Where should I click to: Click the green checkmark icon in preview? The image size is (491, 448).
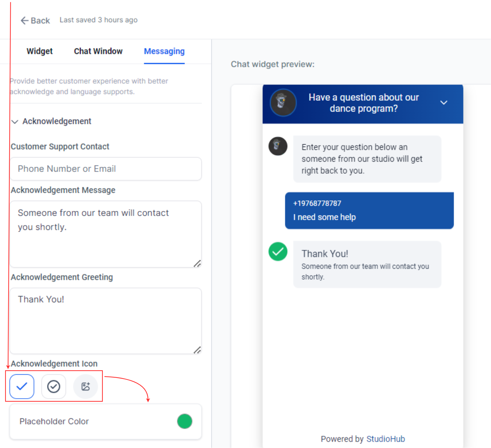(x=278, y=252)
